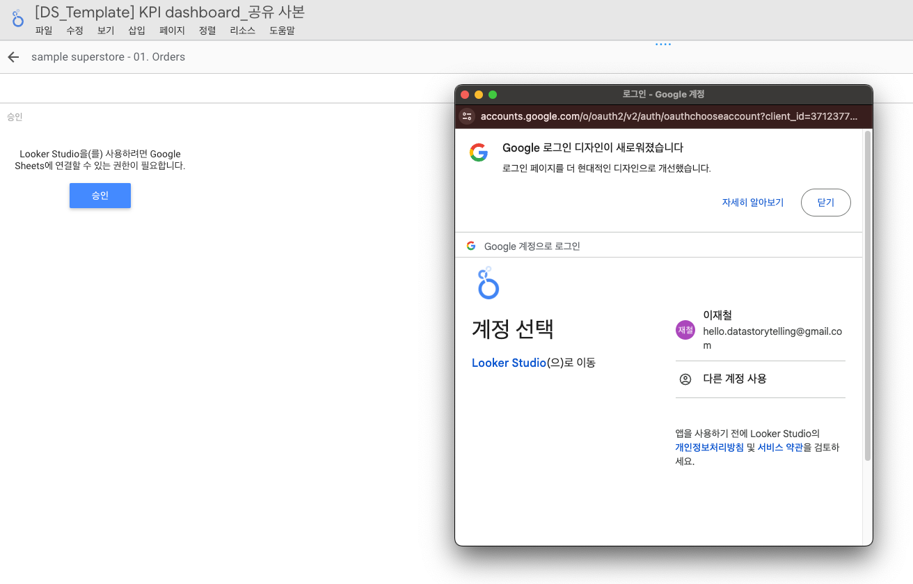Open the 삽입 menu
The width and height of the screenshot is (913, 584).
(137, 31)
